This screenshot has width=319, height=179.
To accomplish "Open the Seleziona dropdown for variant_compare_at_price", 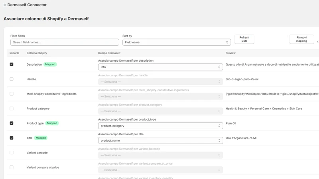I will (161, 170).
